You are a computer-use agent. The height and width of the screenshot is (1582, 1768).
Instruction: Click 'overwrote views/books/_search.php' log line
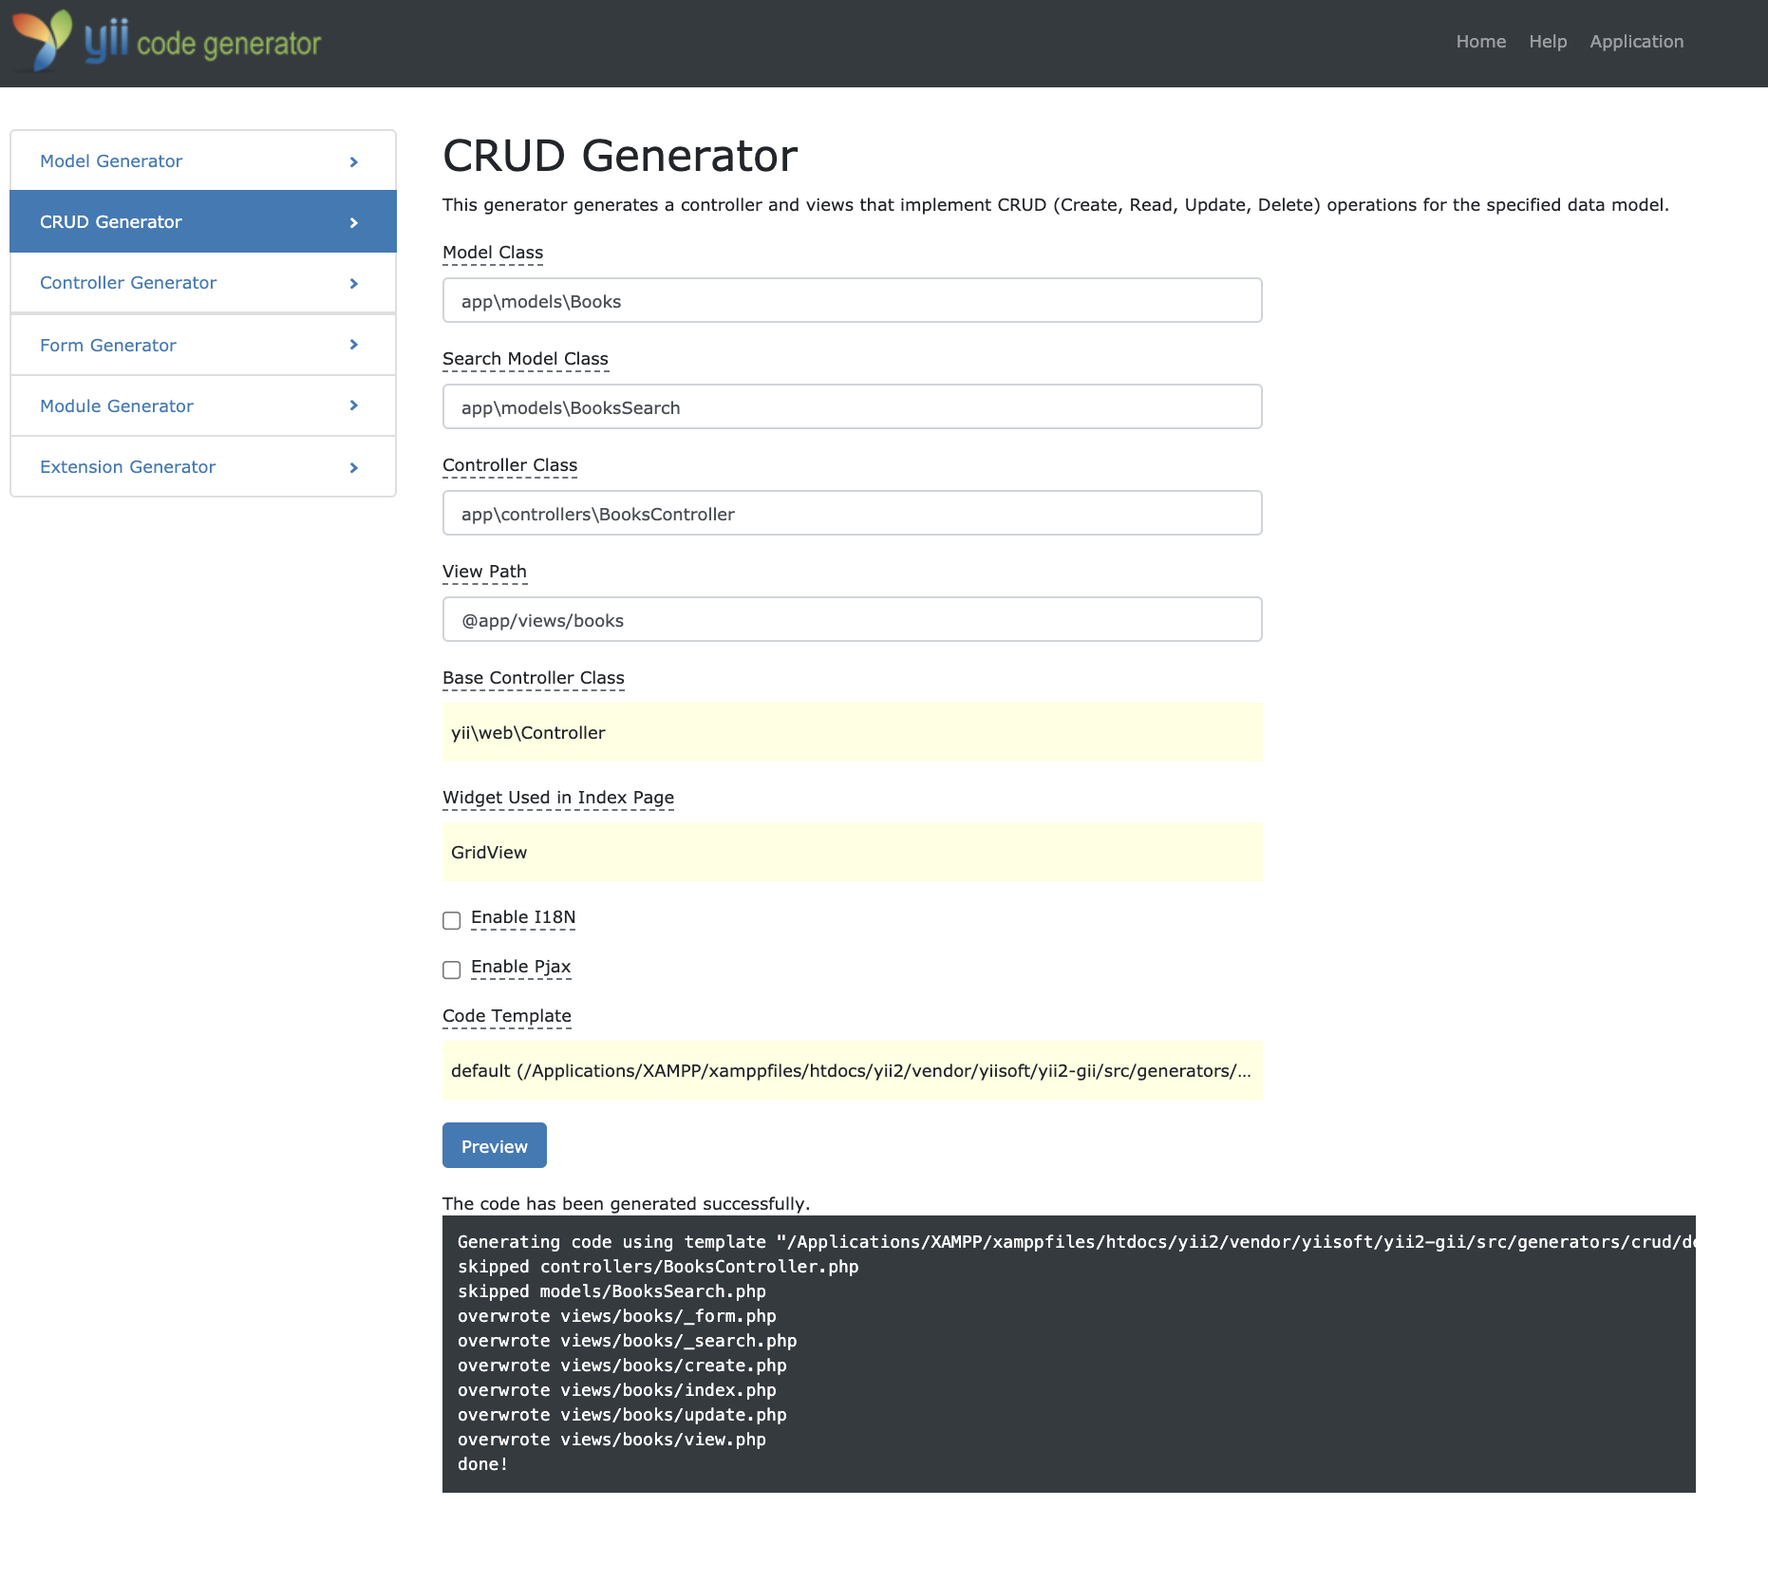click(x=628, y=1340)
